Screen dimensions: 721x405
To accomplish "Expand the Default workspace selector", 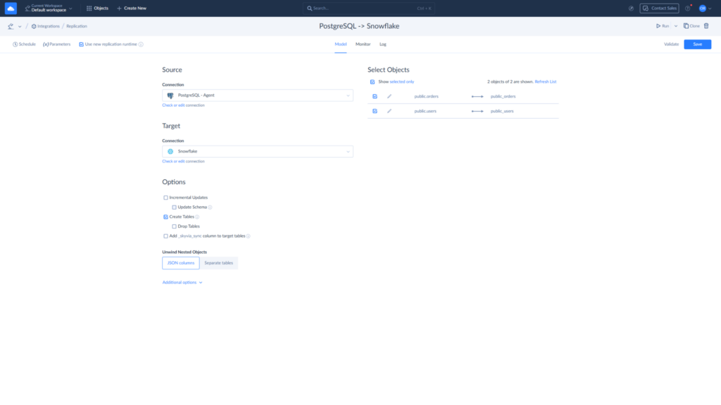I will pyautogui.click(x=49, y=8).
